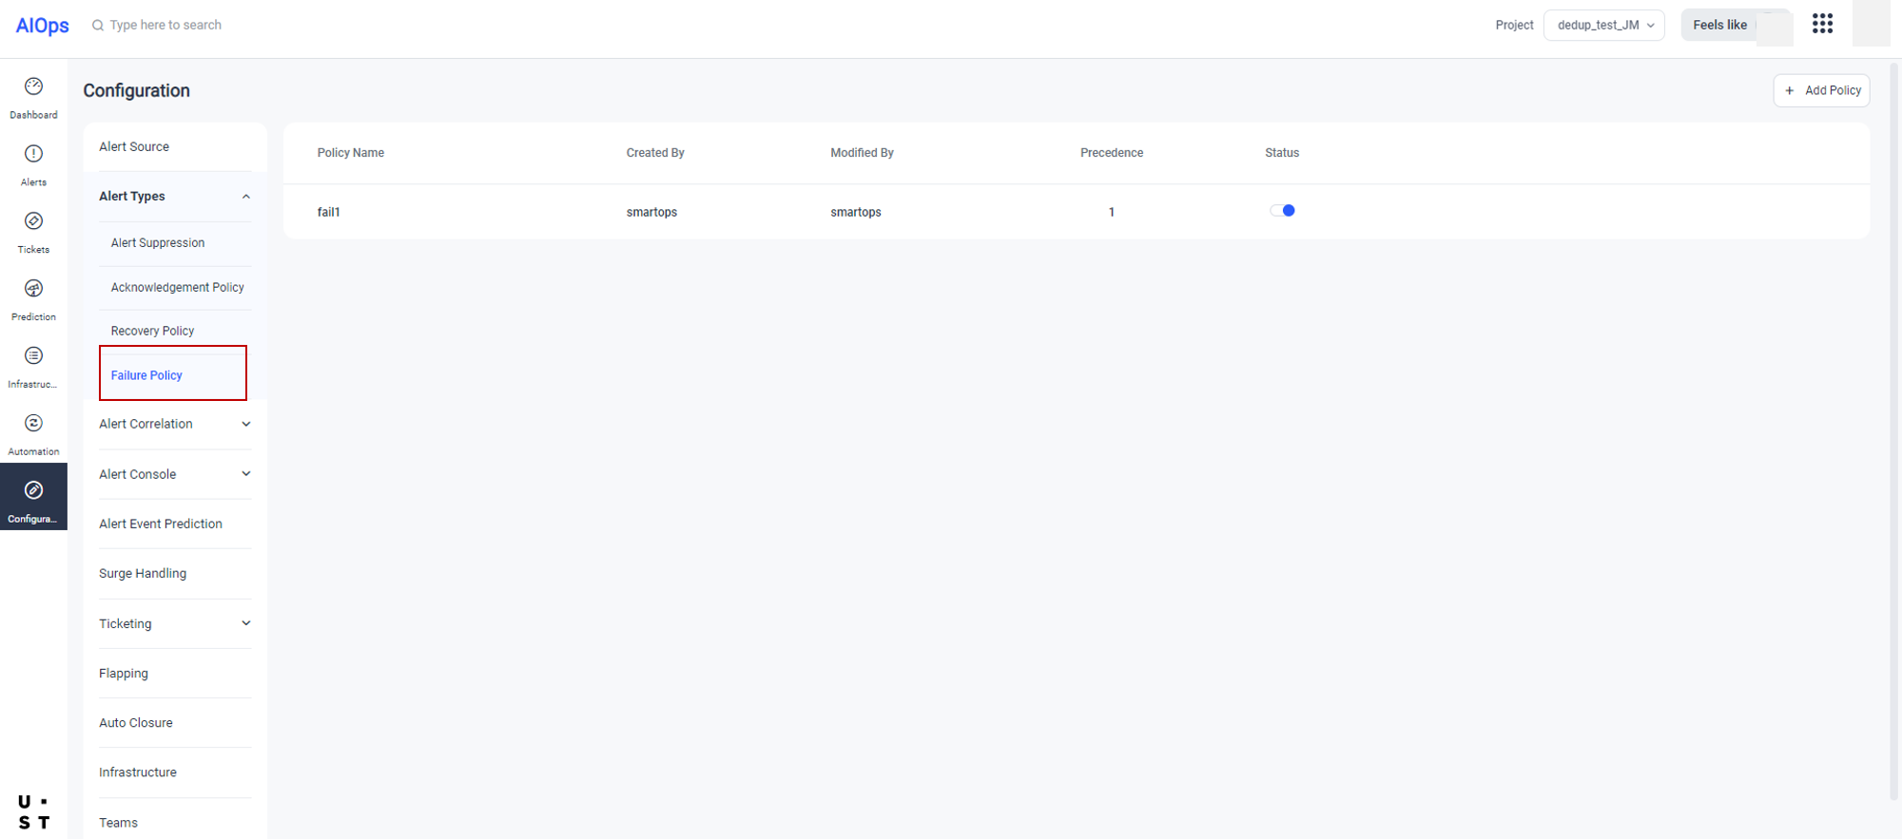This screenshot has width=1902, height=839.
Task: Click the AIOps logo link
Action: pyautogui.click(x=43, y=26)
